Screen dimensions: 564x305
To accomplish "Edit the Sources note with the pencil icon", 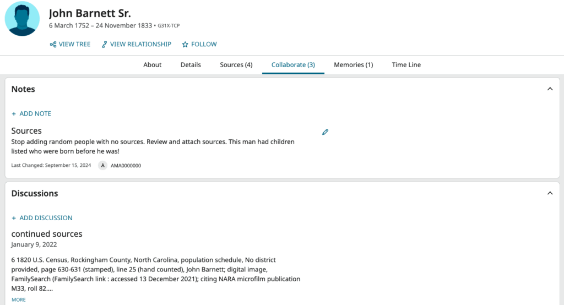I will [325, 132].
